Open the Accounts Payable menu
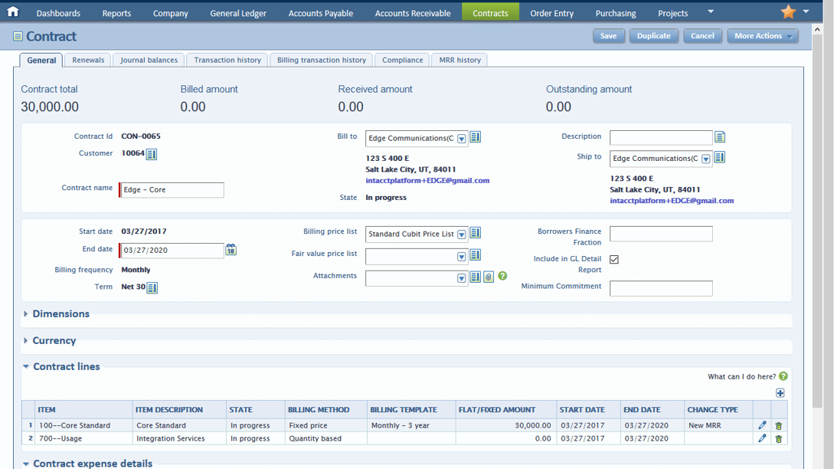The width and height of the screenshot is (834, 469). 320,13
